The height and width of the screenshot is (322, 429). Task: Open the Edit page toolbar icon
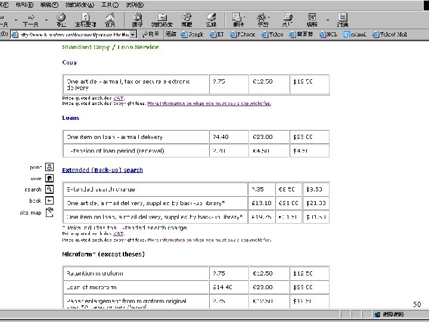(x=312, y=20)
